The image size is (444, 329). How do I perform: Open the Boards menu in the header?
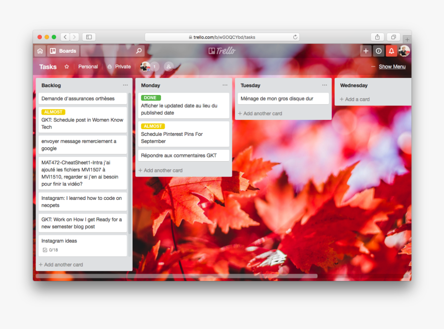(63, 51)
